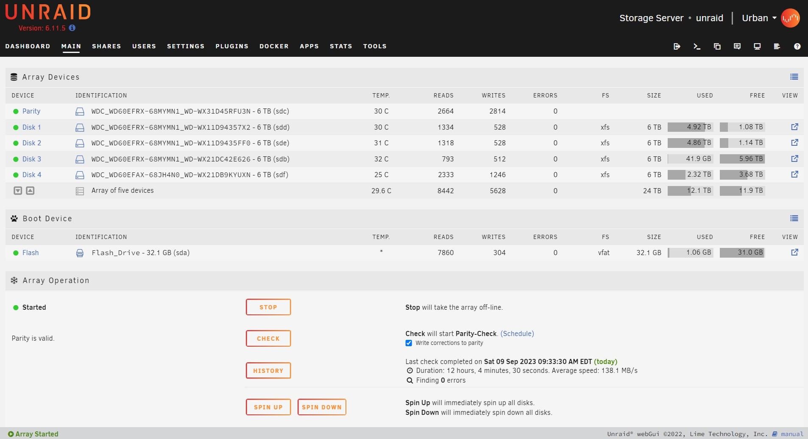
Task: Open Disk 2 settings link
Action: point(32,143)
